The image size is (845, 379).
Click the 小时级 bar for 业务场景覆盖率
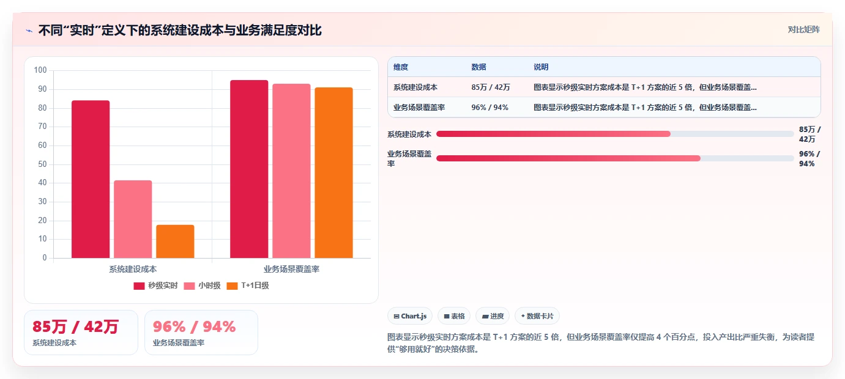291,171
